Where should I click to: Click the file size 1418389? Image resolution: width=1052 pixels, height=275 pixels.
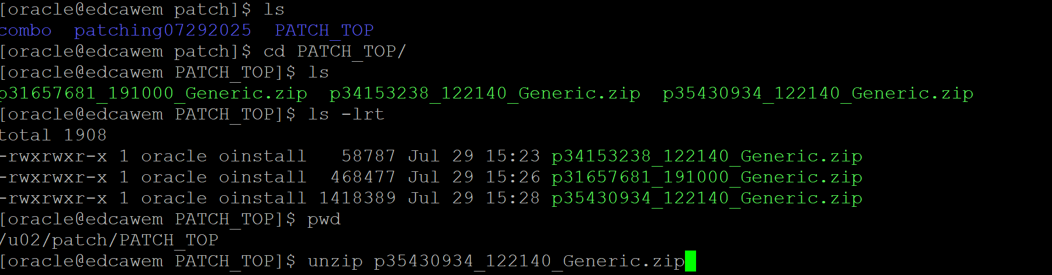(x=357, y=198)
